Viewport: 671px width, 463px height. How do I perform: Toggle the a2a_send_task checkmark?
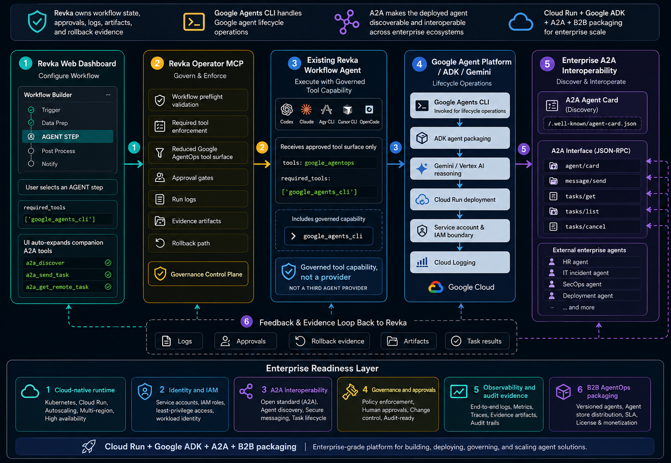coord(108,275)
